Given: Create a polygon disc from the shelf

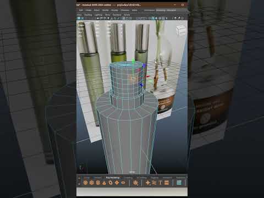Looking at the screenshot, I should click(123, 183).
